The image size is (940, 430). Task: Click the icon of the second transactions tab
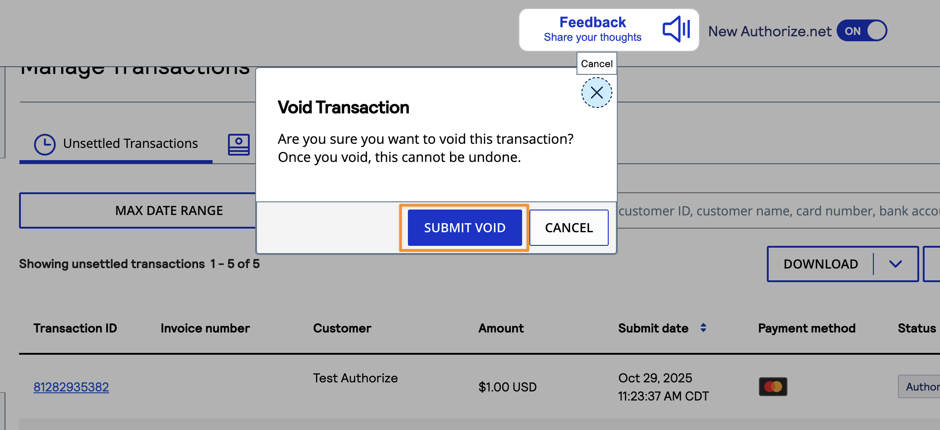pyautogui.click(x=239, y=144)
